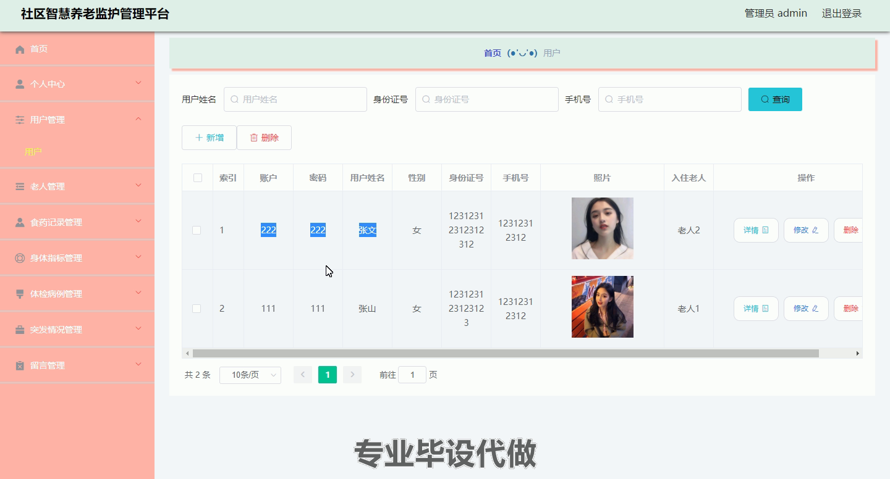Viewport: 890px width, 479px height.
Task: Click the 入住老人 cell 老人1
Action: point(689,309)
